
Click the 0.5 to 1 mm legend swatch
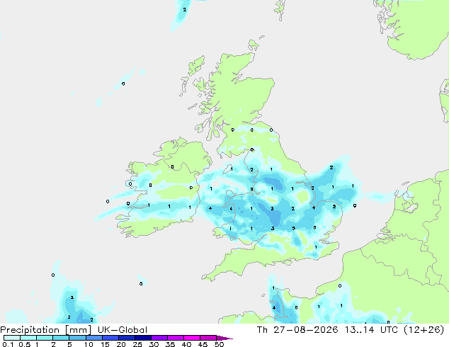(28, 338)
